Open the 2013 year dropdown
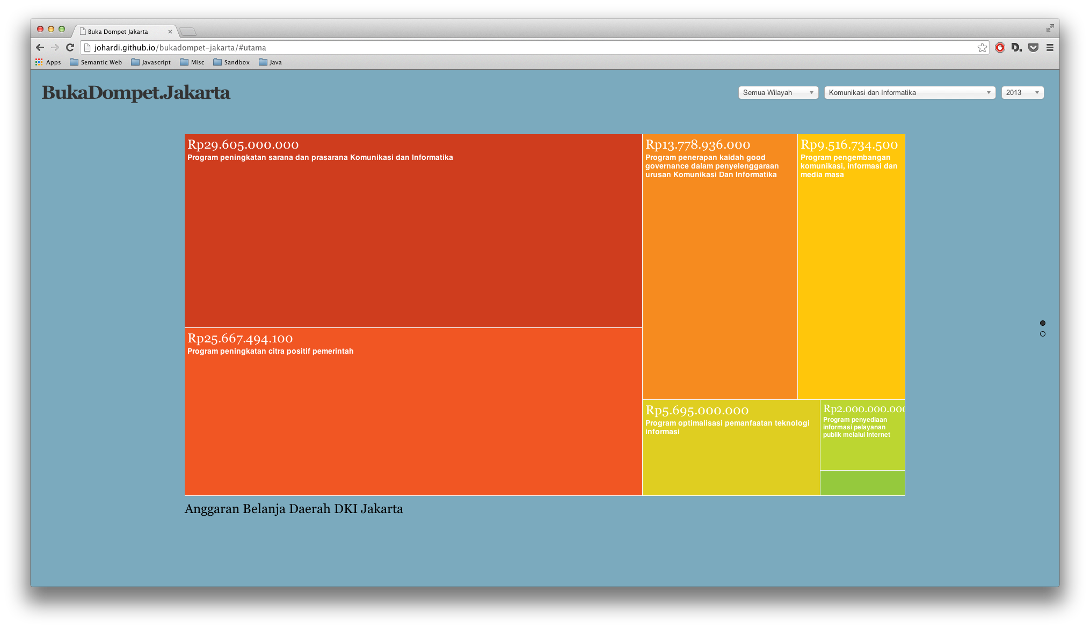 pos(1022,92)
